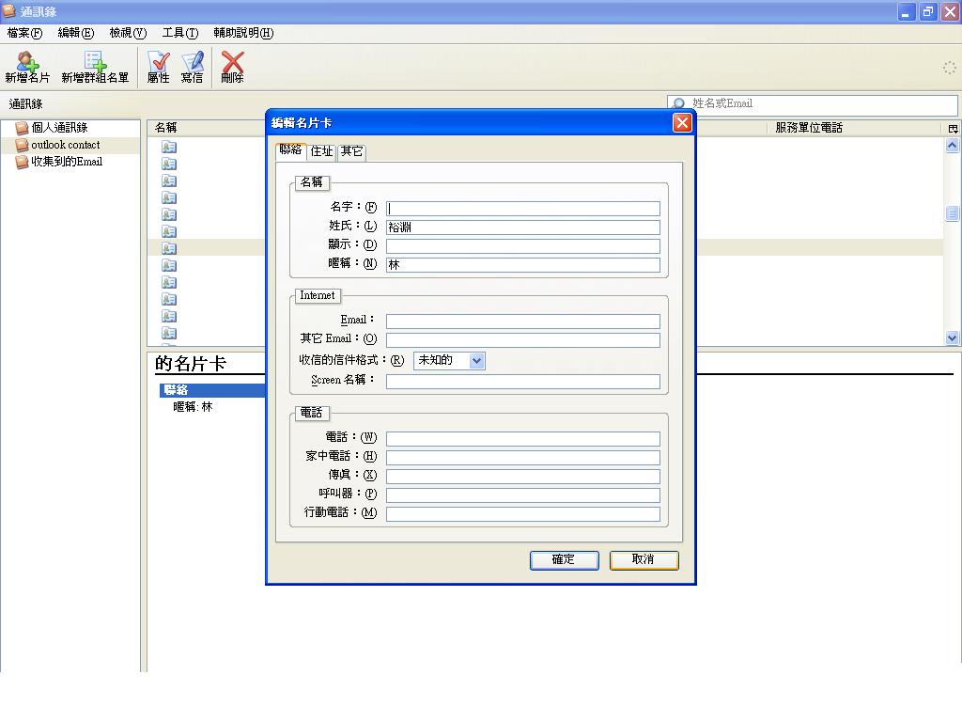
Task: Click the 姓名或Email search box
Action: 819,103
